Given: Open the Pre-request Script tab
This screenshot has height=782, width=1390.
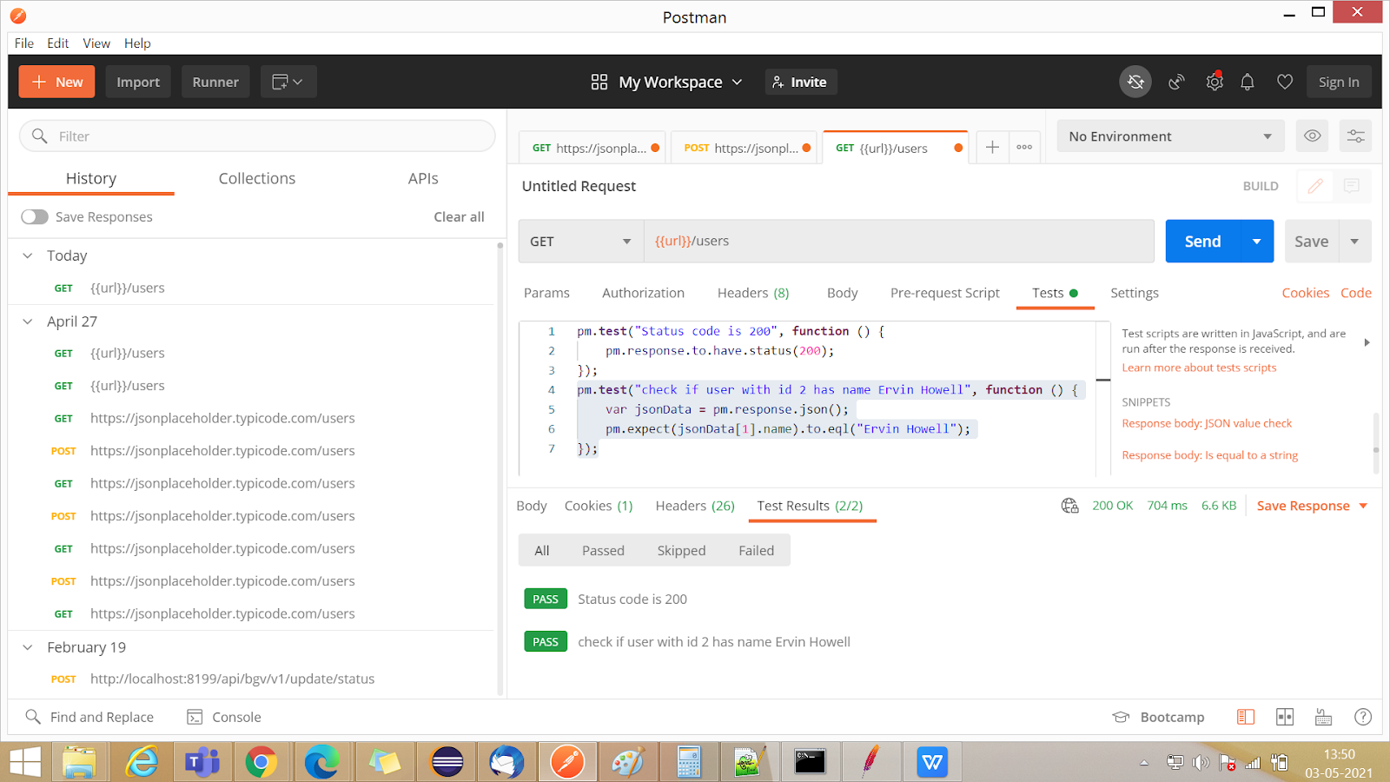Looking at the screenshot, I should 945,293.
